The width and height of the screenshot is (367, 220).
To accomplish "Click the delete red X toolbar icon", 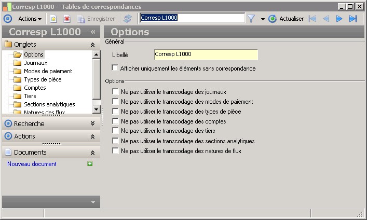I will pyautogui.click(x=67, y=19).
